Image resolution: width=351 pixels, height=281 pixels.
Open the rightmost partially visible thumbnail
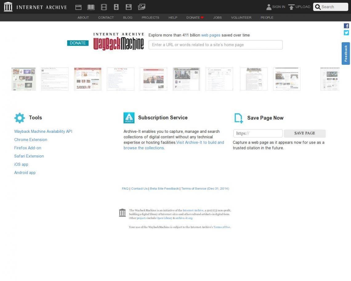click(330, 79)
